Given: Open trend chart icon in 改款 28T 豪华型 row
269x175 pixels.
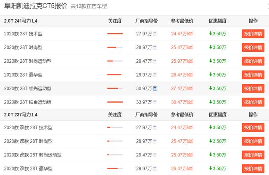Looking at the screenshot, I should tap(190, 169).
